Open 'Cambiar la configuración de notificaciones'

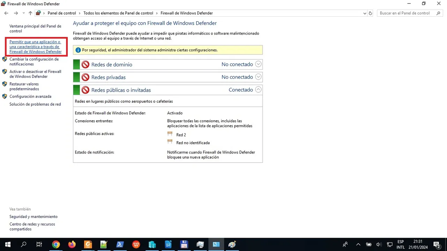point(34,62)
